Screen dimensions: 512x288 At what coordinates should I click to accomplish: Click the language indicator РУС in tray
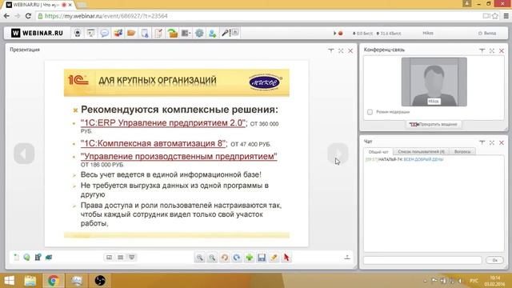(474, 281)
